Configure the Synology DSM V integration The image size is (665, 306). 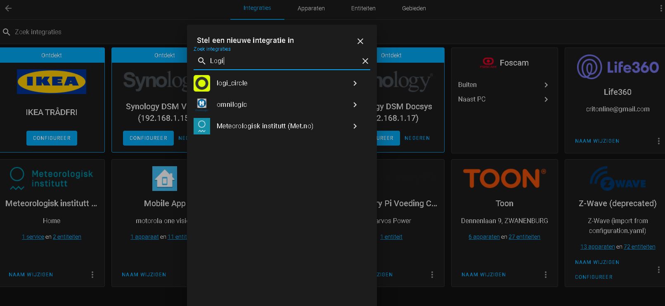click(148, 138)
